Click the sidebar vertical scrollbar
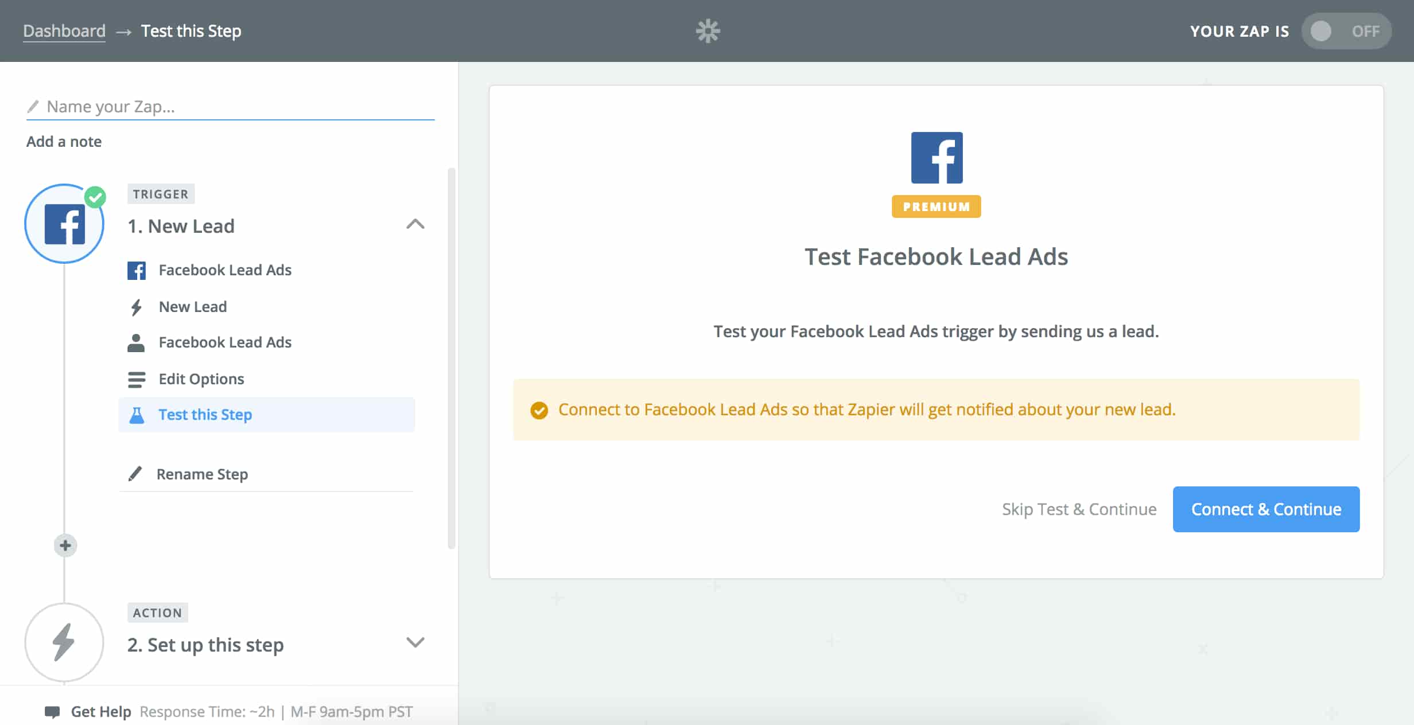1414x725 pixels. pos(451,358)
